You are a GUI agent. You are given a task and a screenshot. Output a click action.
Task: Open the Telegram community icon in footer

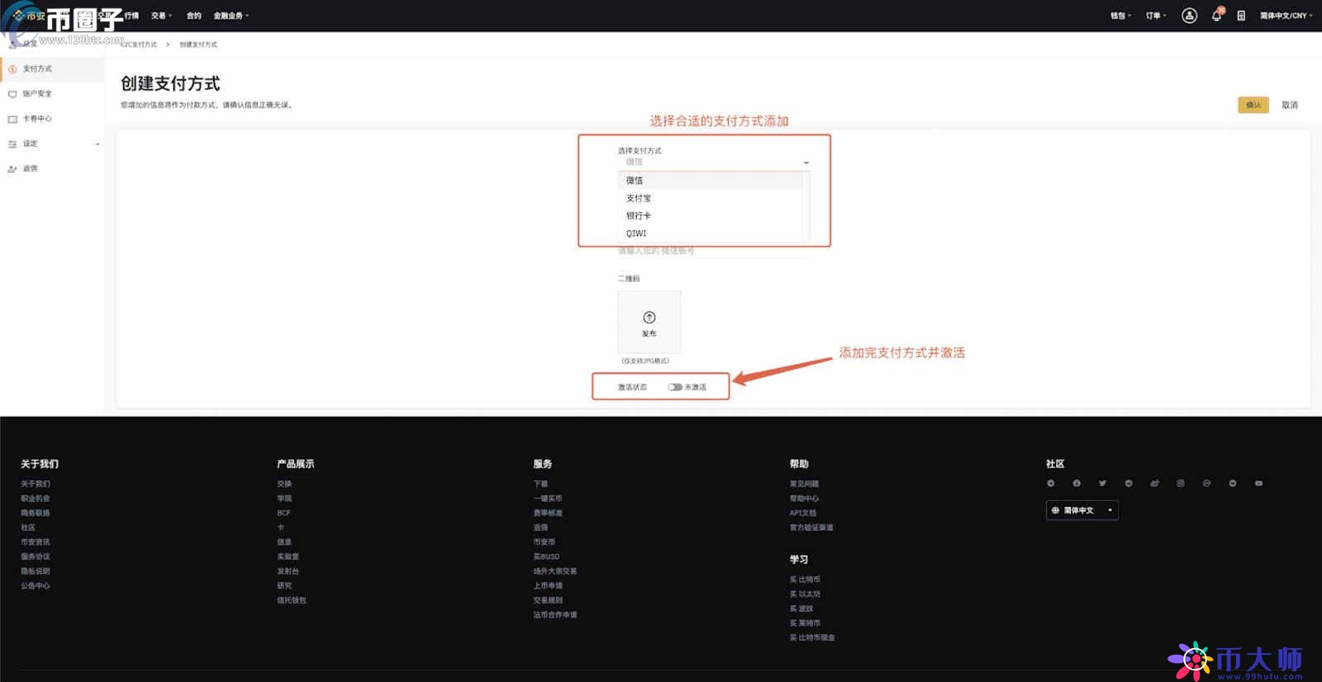coord(1051,484)
